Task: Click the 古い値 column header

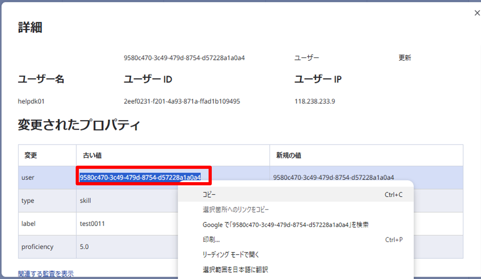Action: point(92,156)
